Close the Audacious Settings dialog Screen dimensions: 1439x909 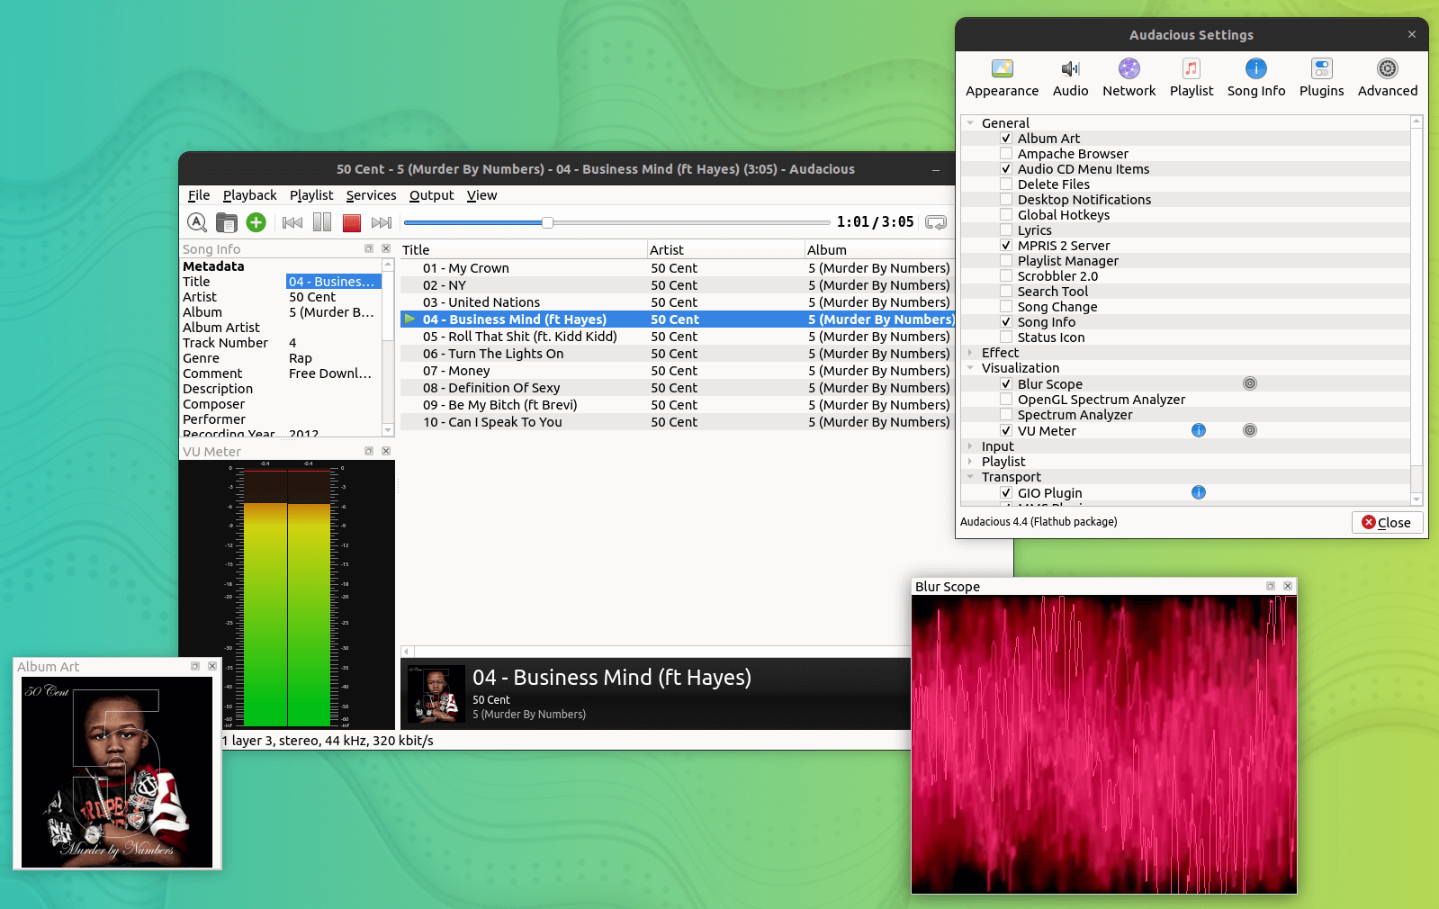tap(1386, 523)
